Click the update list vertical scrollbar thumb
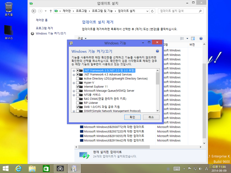This screenshot has height=173, width=231. pyautogui.click(x=204, y=101)
